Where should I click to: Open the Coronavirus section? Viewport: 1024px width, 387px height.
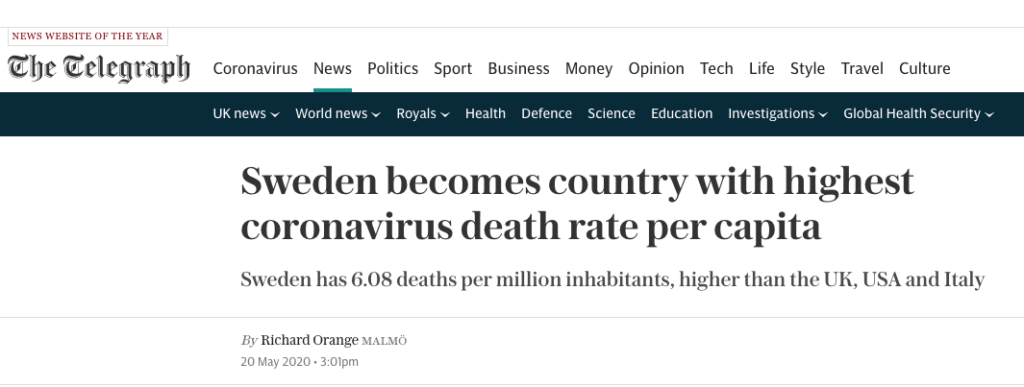[256, 68]
